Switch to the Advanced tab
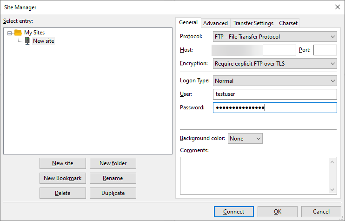The height and width of the screenshot is (221, 345). tap(215, 23)
